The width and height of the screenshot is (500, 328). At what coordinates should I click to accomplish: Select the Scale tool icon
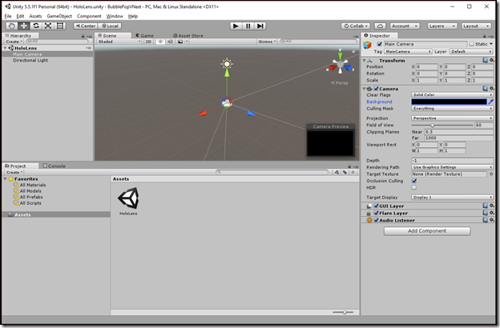click(x=48, y=26)
